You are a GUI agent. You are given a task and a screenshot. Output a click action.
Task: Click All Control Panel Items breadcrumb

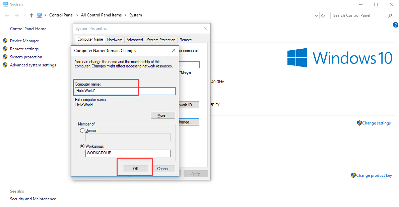coord(101,15)
